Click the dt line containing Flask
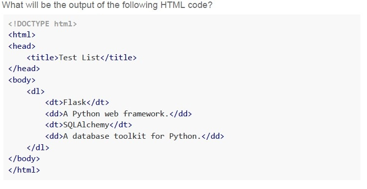 (77, 102)
